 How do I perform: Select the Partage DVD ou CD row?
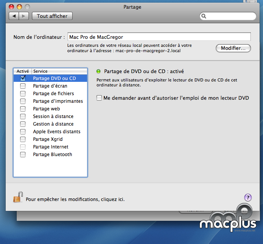click(50, 78)
